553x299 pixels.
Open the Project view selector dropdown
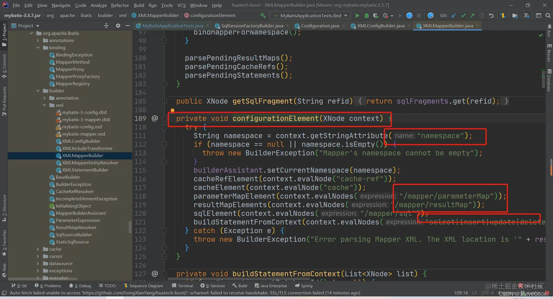click(x=26, y=26)
